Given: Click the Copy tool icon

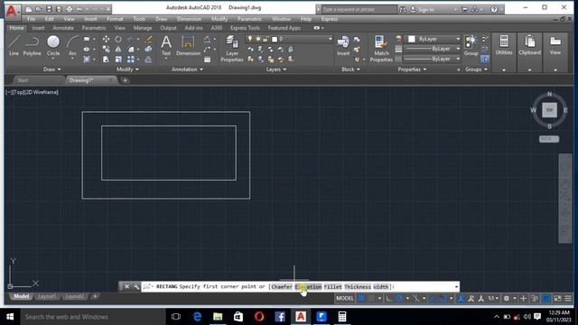Looking at the screenshot, I should [x=106, y=49].
